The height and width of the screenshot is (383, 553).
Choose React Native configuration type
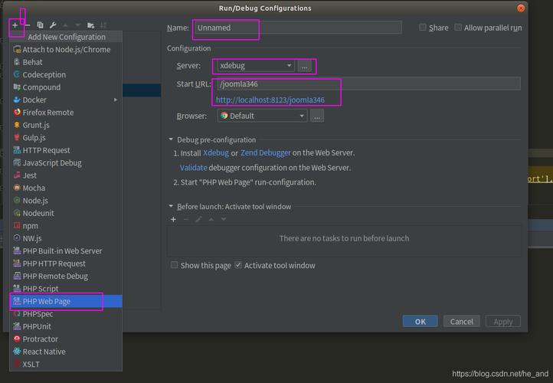click(66, 352)
